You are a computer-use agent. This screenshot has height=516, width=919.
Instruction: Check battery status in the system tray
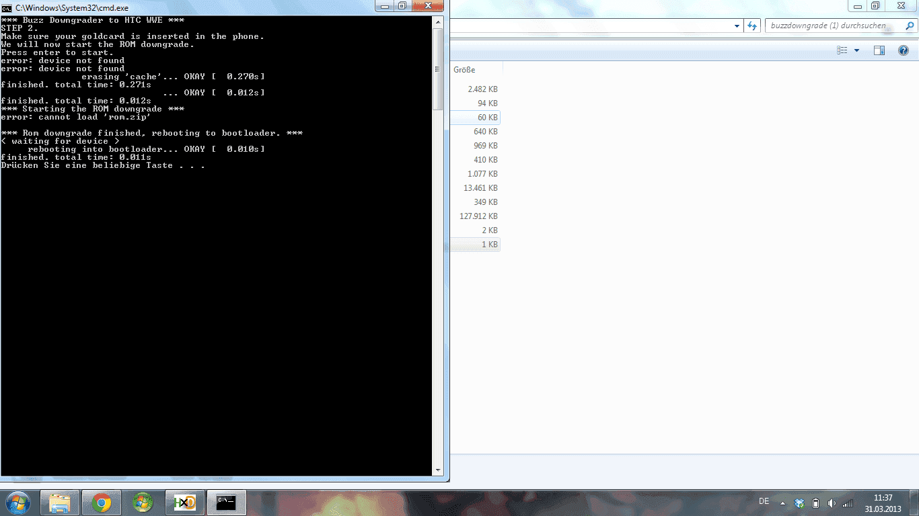point(815,503)
